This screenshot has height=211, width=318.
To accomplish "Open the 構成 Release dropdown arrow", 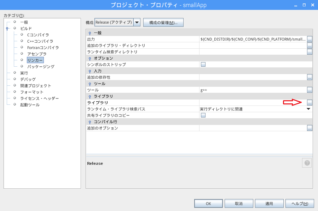I will [x=137, y=23].
